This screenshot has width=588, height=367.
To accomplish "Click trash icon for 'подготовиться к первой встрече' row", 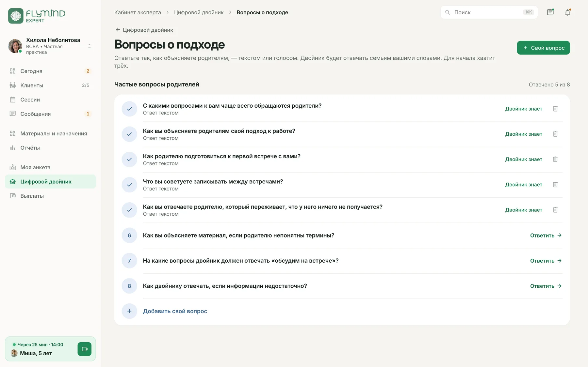I will tap(555, 159).
